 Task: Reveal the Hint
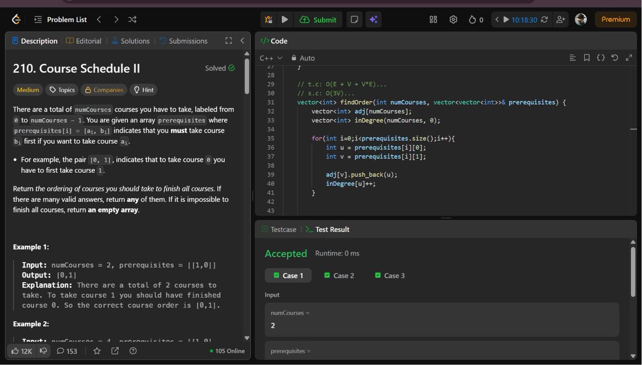click(144, 90)
